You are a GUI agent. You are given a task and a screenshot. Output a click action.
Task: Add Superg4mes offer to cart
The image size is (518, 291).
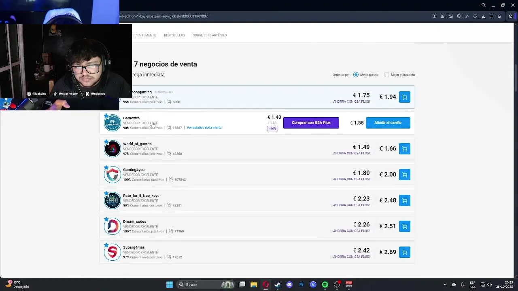[404, 252]
